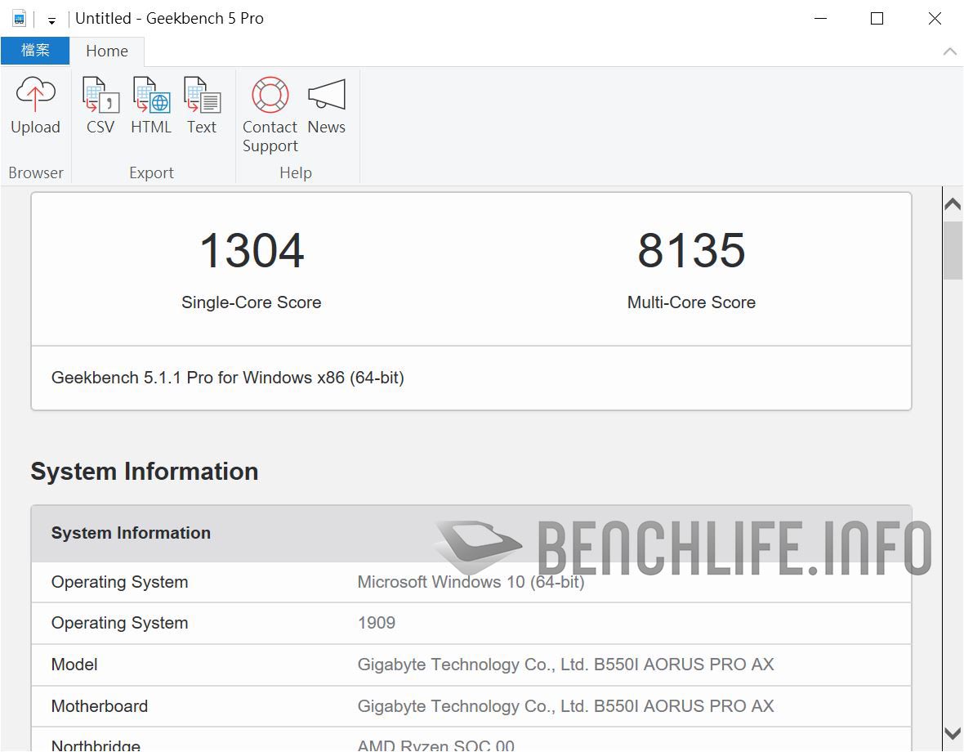Open Contact Support lifebuoy icon
Image resolution: width=964 pixels, height=752 pixels.
click(270, 96)
